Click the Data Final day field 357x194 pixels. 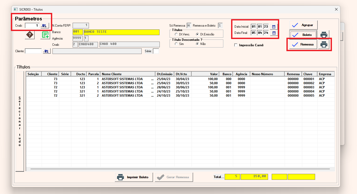(x=253, y=33)
